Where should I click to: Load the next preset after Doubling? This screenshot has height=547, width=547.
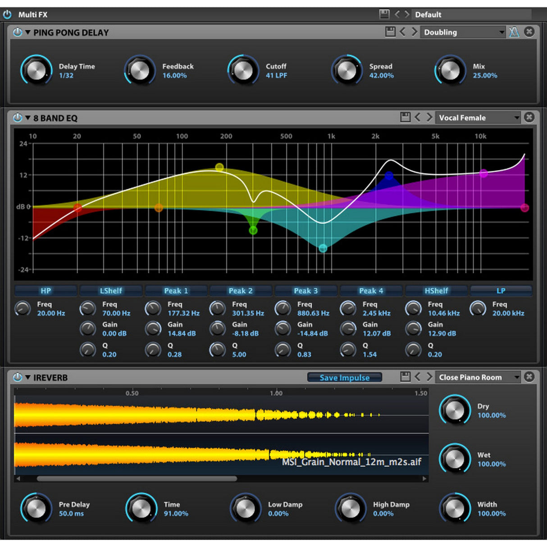click(415, 32)
